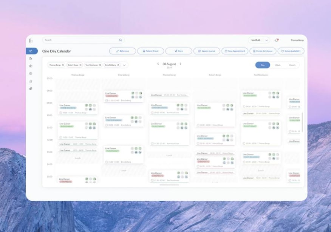The width and height of the screenshot is (331, 232).
Task: Click the search magnifying glass icon
Action: [x=121, y=40]
